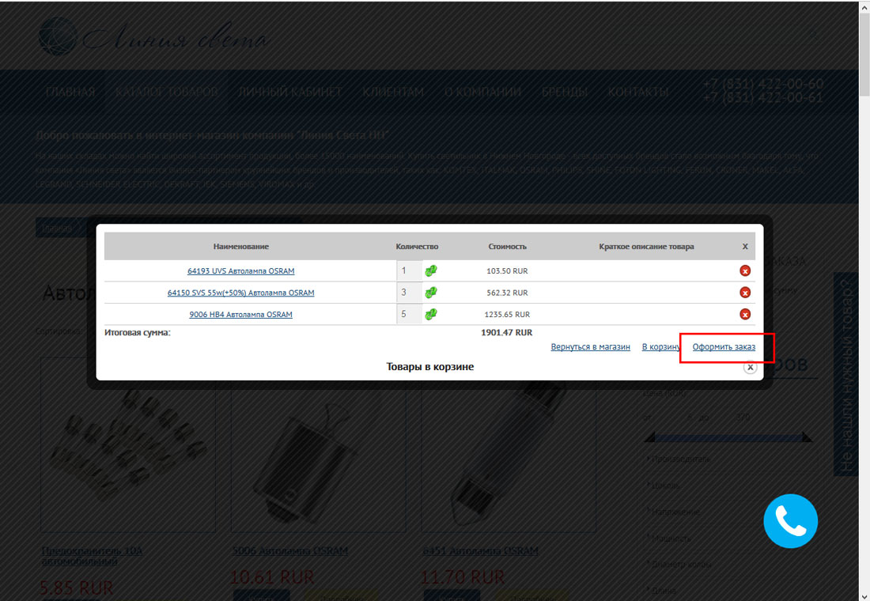The width and height of the screenshot is (870, 601).
Task: Remove 64150 SVS Автолампа with red delete icon
Action: coord(744,293)
